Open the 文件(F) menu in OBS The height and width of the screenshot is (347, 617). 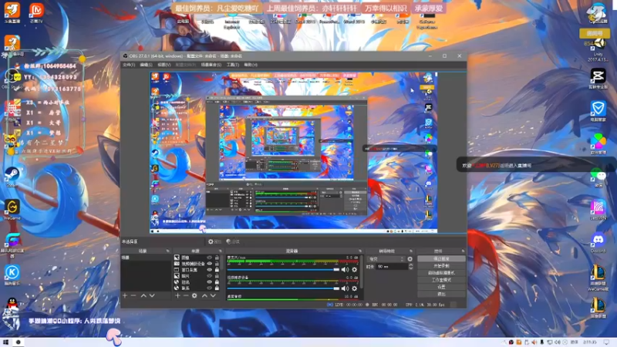tap(129, 65)
